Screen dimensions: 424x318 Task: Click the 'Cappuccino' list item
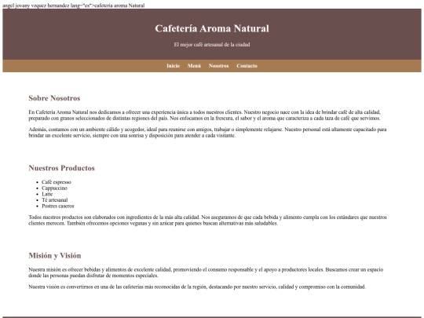coord(55,188)
